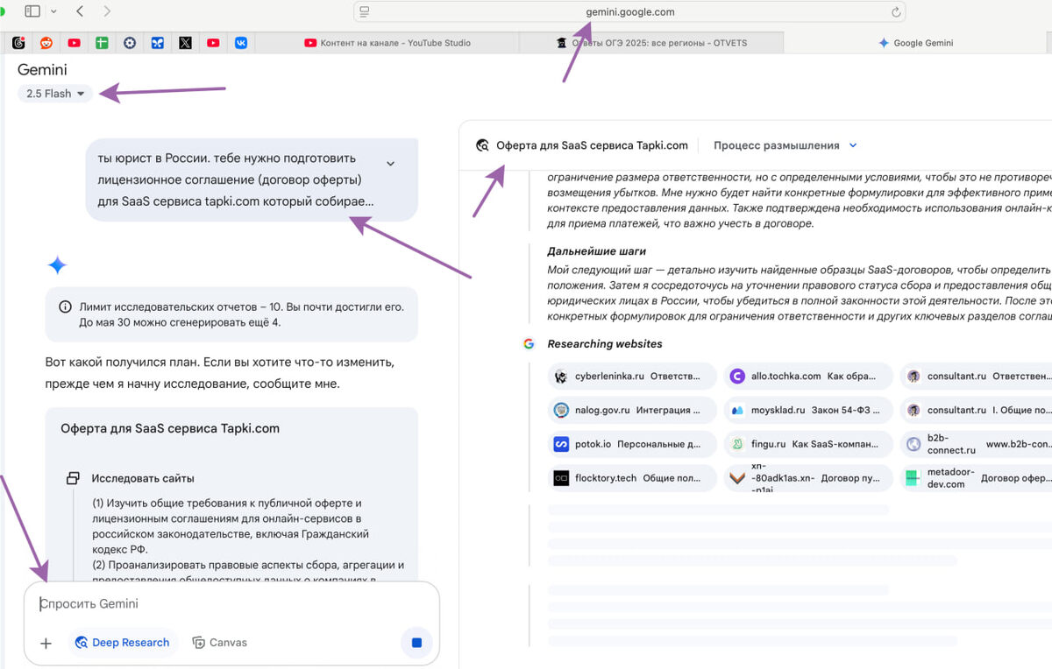Go back with the Safari back arrow
This screenshot has height=669, width=1052.
pyautogui.click(x=80, y=11)
